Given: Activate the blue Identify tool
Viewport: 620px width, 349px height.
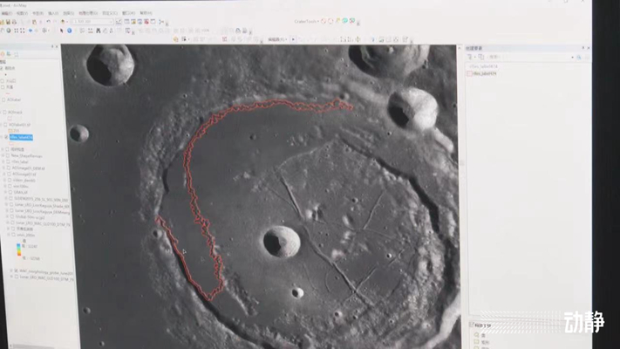Looking at the screenshot, I should [69, 31].
